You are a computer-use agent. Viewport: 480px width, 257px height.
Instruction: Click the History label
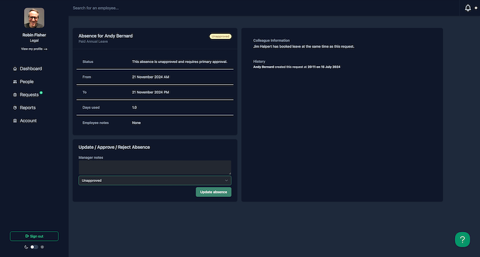(259, 62)
